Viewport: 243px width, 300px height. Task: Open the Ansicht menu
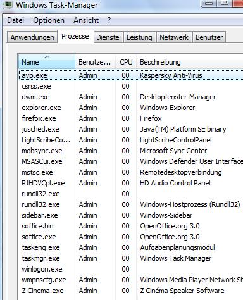[86, 20]
